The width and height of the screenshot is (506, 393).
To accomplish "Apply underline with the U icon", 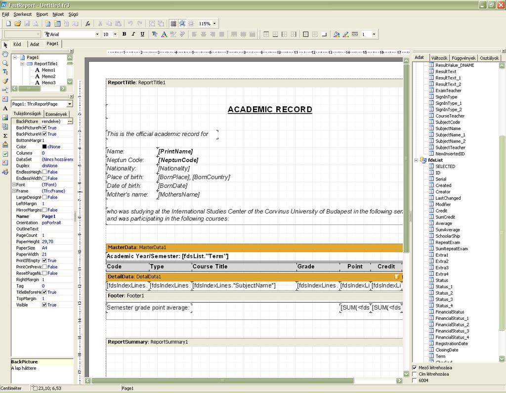I will click(x=142, y=34).
